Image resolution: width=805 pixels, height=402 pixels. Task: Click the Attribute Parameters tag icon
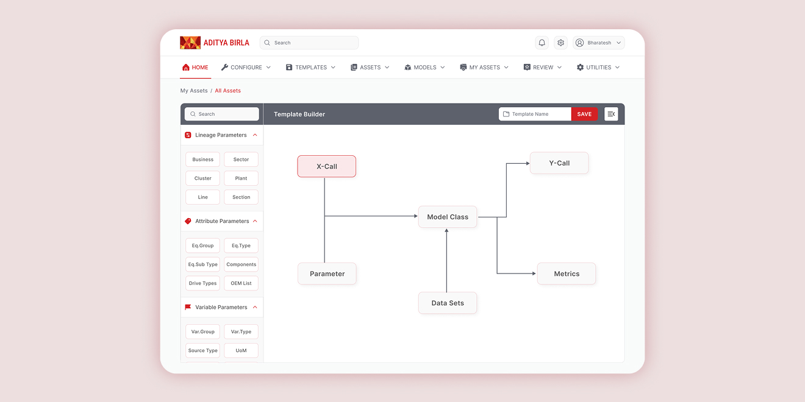pyautogui.click(x=188, y=221)
